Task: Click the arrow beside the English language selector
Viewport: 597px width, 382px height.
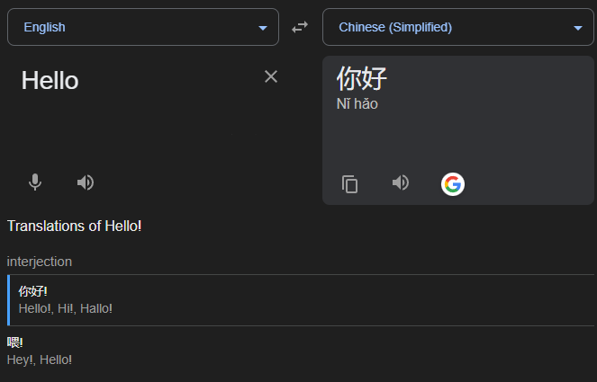Action: pyautogui.click(x=263, y=28)
